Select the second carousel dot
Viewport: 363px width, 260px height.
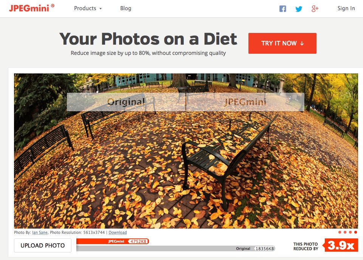pyautogui.click(x=345, y=232)
